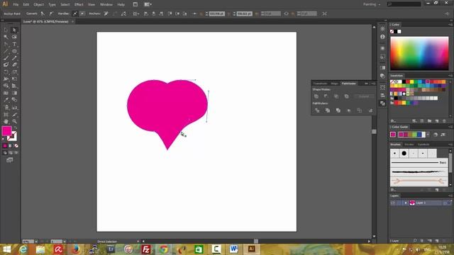The width and height of the screenshot is (454, 255).
Task: Select the Love document tab
Action: point(45,21)
